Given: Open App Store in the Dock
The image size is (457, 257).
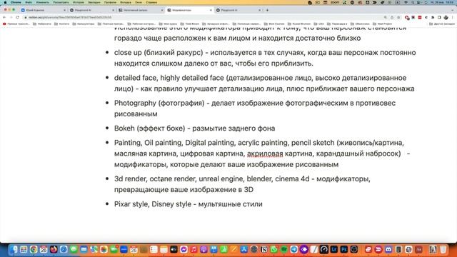Looking at the screenshot, I should point(244,249).
